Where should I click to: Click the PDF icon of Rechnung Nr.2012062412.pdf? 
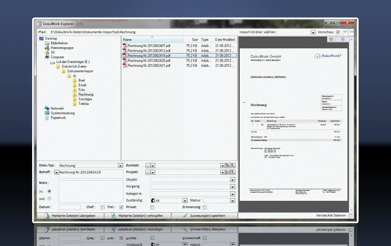(x=125, y=50)
